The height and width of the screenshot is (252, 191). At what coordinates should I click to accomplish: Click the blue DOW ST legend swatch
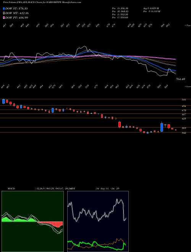coord(4,8)
